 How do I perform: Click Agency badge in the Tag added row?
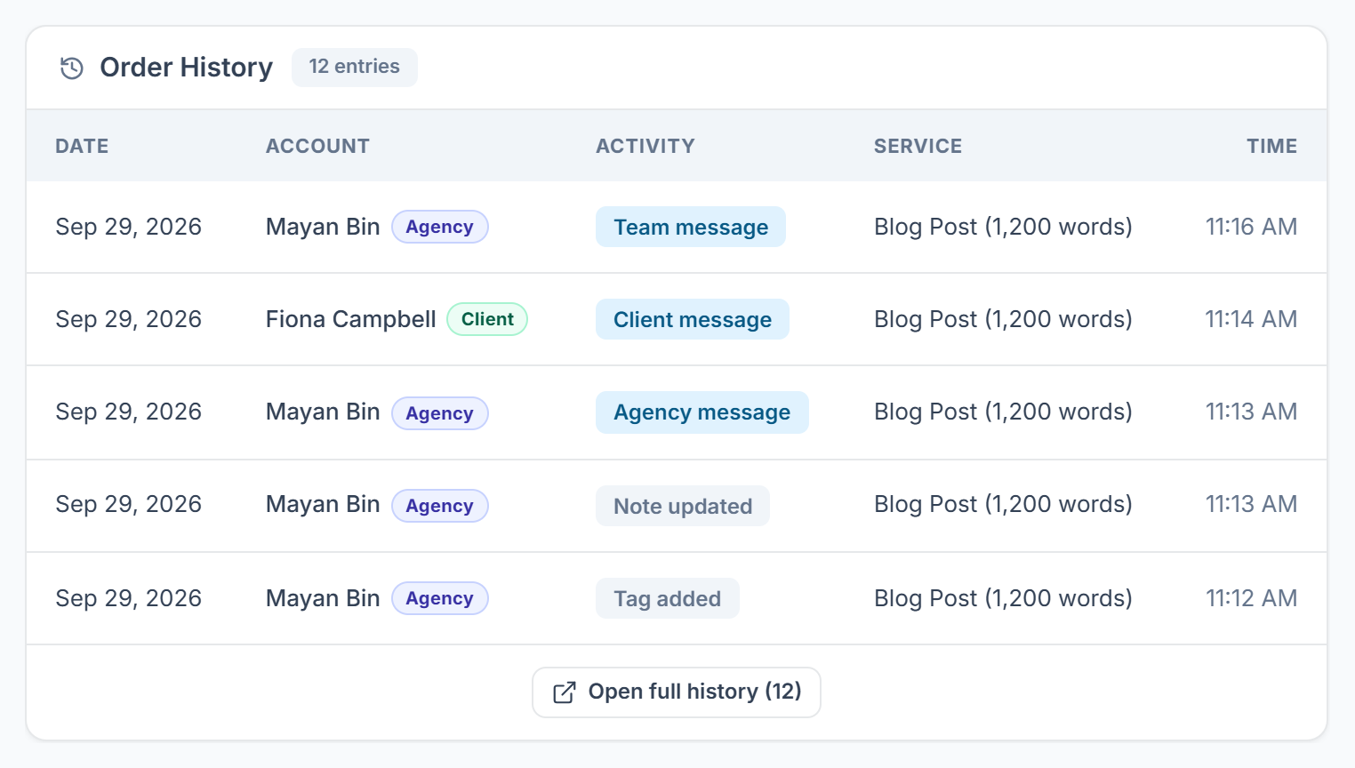point(440,599)
